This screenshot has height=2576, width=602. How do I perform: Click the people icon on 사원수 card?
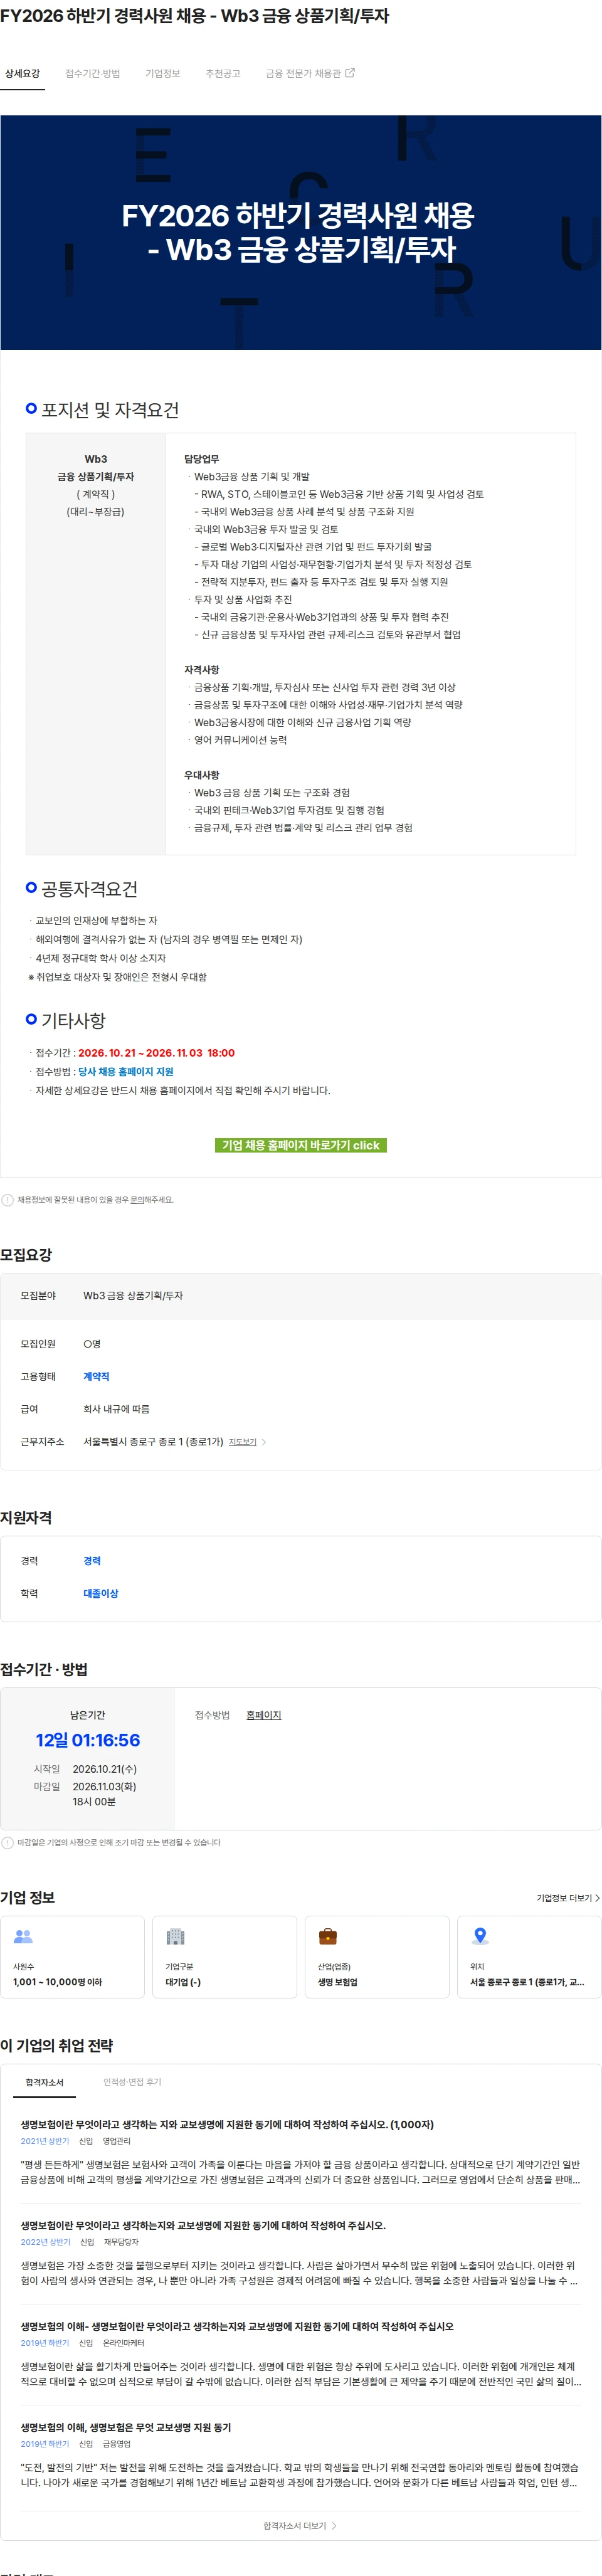point(23,1936)
